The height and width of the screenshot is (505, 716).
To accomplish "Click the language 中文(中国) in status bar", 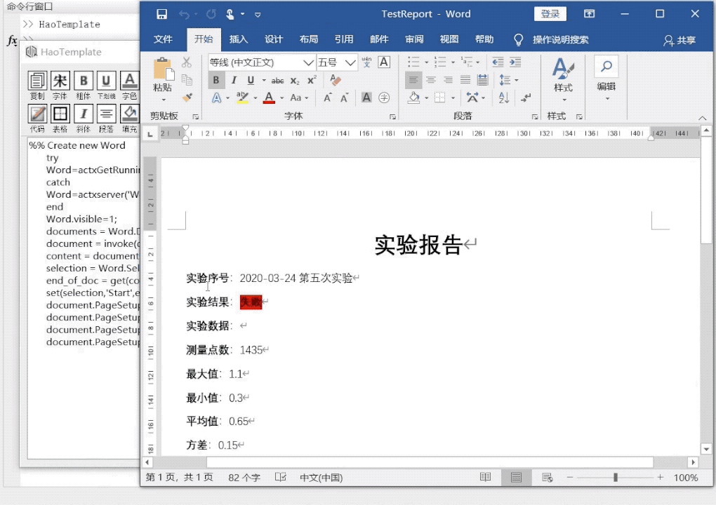I will 321,477.
